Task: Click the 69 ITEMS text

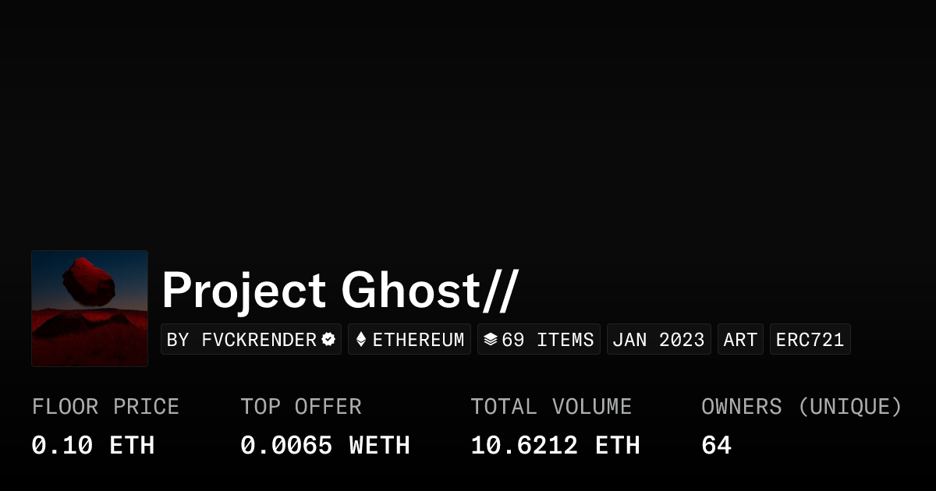Action: (548, 340)
